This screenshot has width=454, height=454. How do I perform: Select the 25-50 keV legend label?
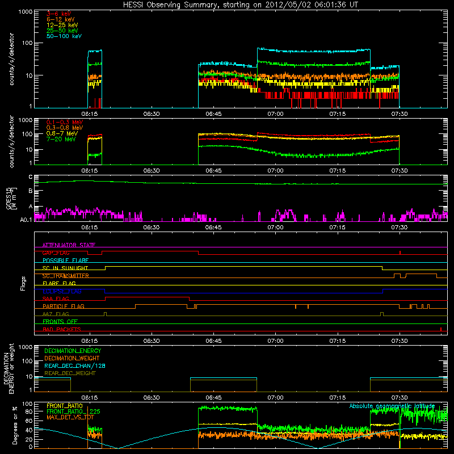pyautogui.click(x=62, y=31)
